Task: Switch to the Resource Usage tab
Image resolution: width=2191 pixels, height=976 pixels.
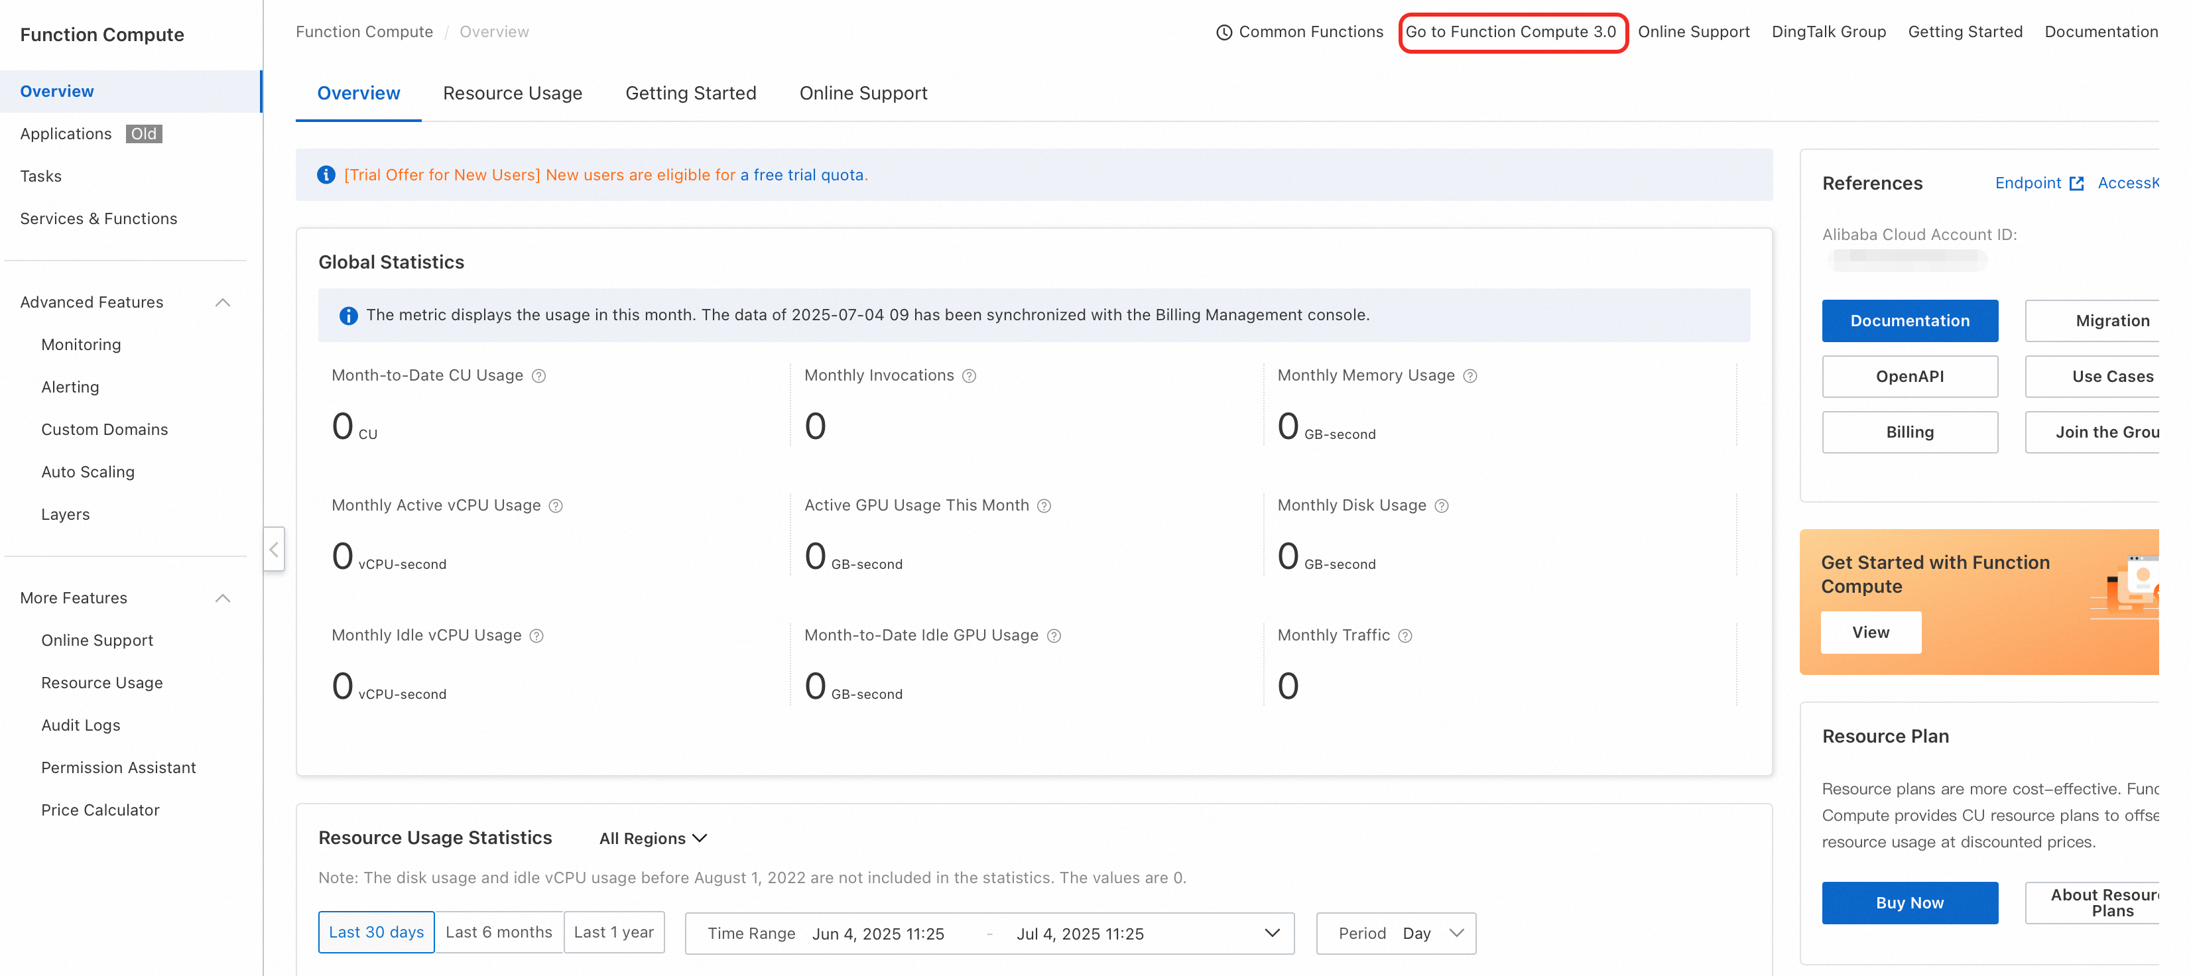Action: (x=512, y=93)
